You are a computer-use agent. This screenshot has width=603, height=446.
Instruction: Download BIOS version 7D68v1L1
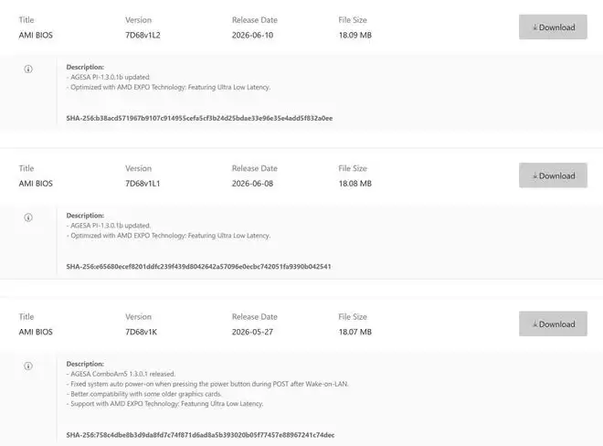tap(553, 175)
